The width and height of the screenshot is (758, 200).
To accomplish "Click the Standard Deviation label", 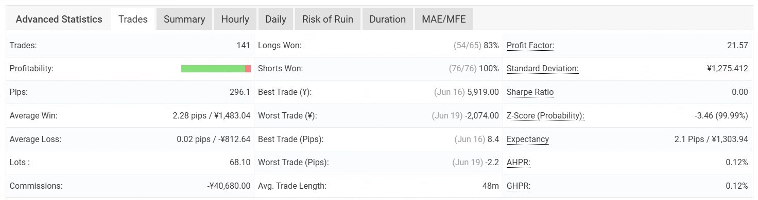I will click(543, 69).
